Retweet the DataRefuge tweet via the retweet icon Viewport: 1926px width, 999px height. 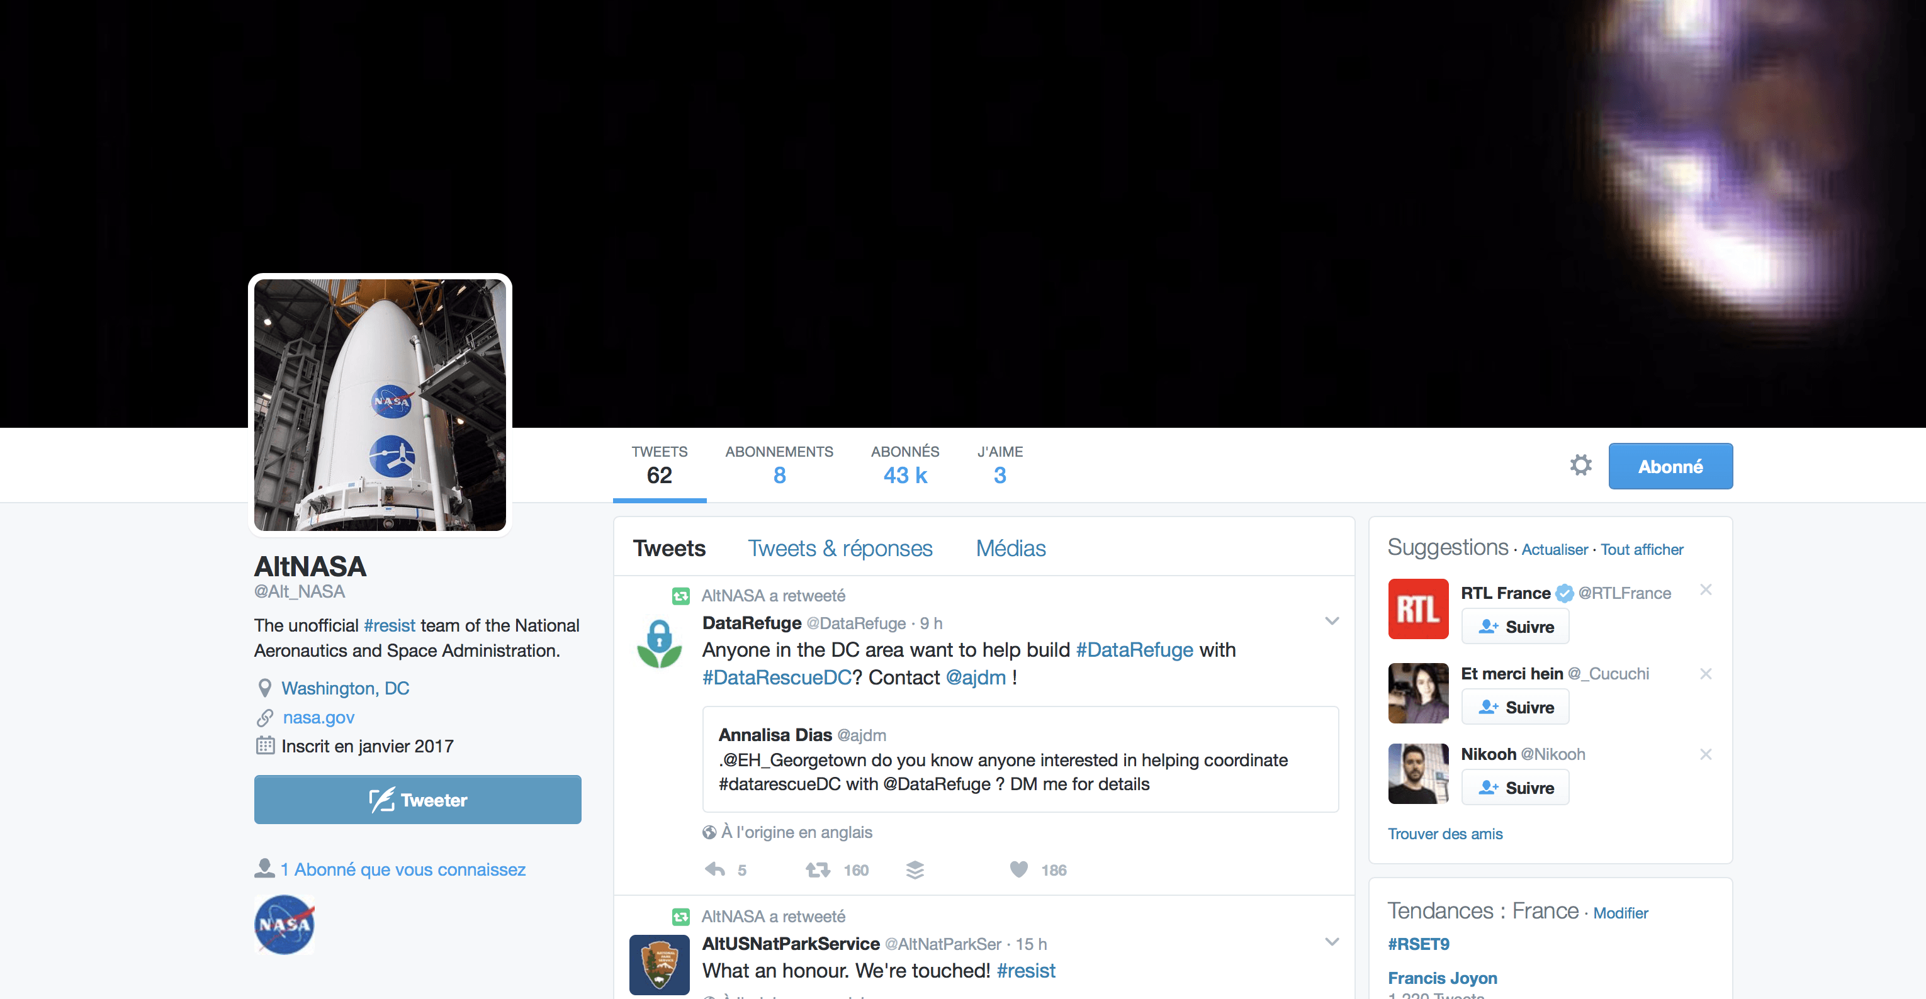(x=817, y=869)
